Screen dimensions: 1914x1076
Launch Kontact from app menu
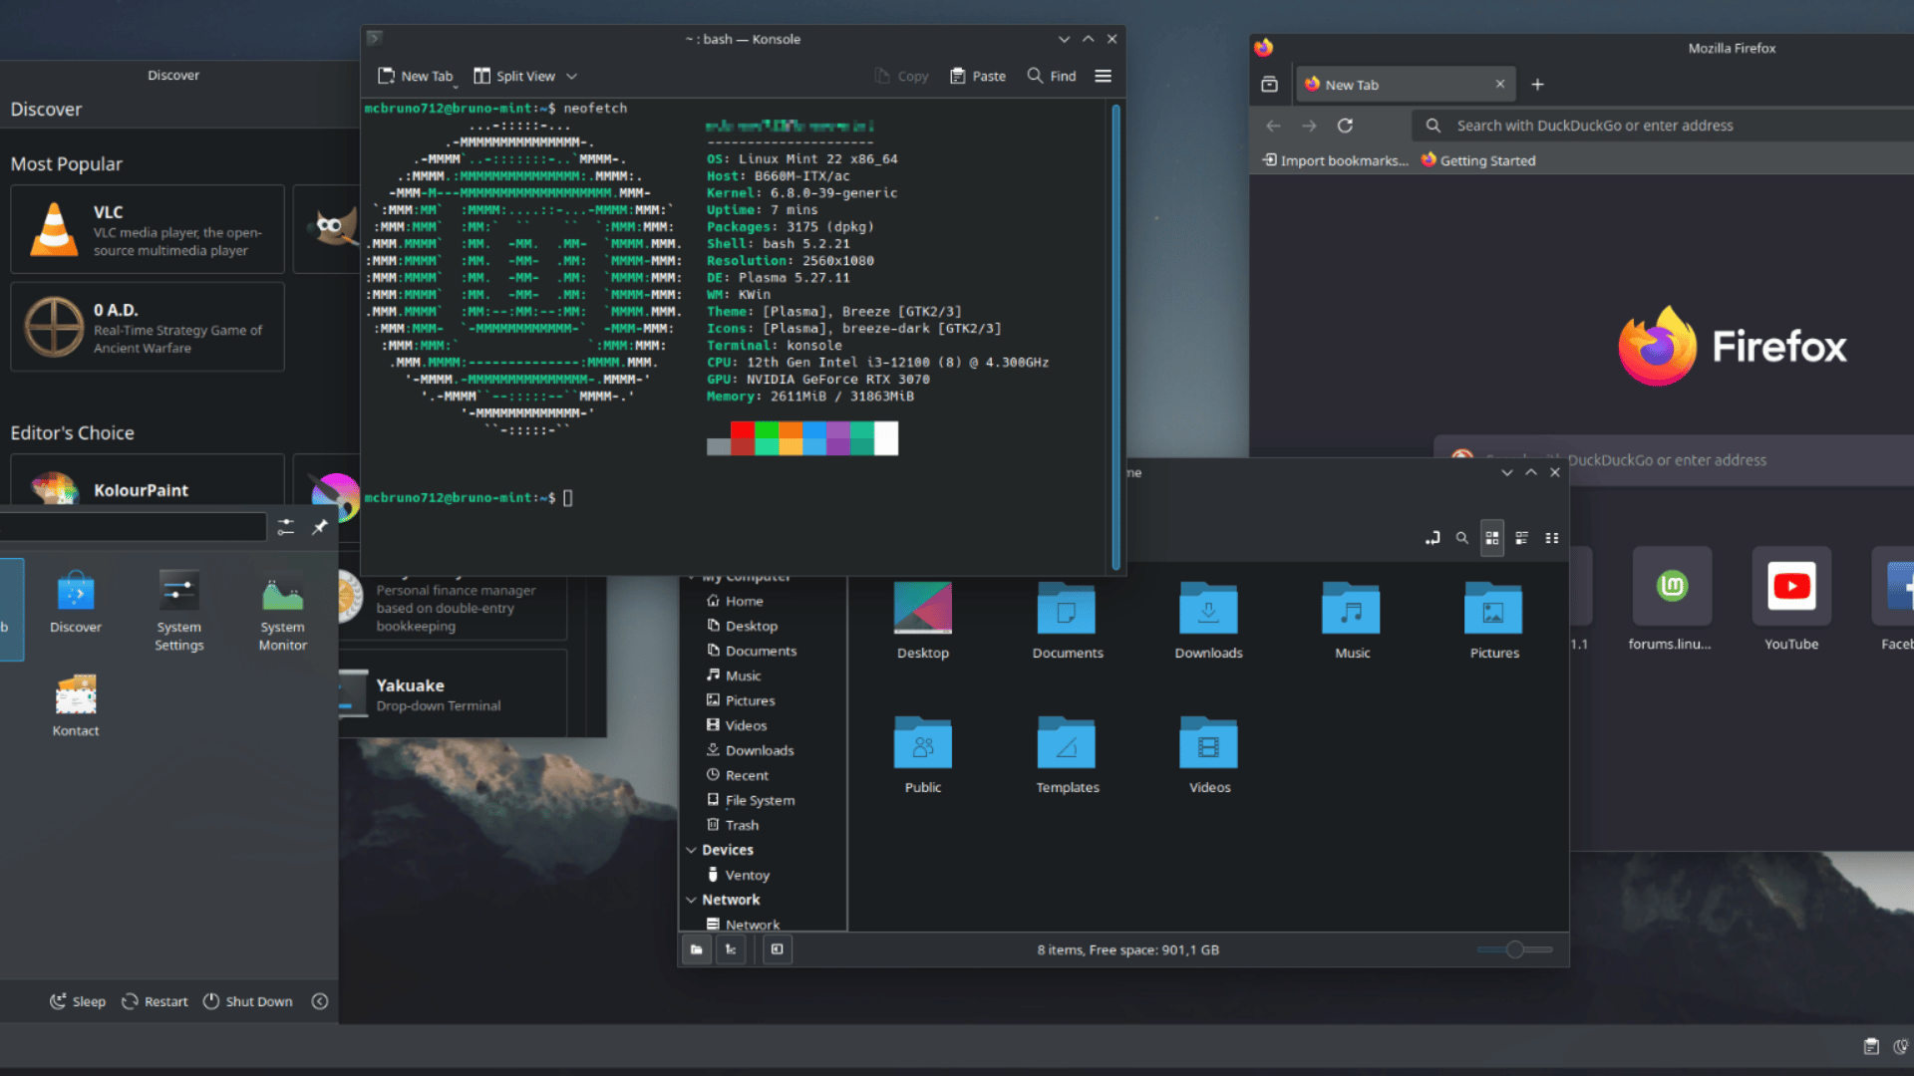[x=76, y=706]
